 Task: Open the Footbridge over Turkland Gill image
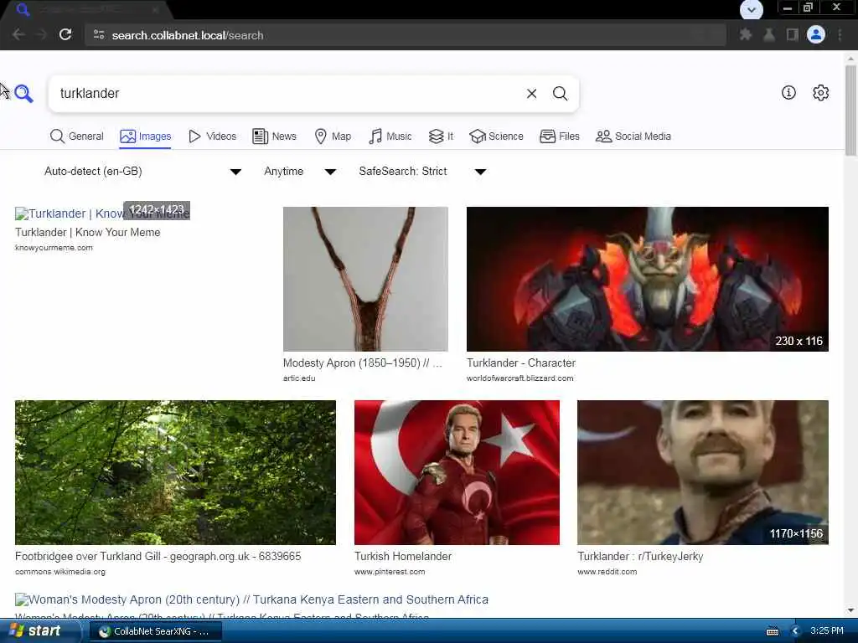pos(175,472)
